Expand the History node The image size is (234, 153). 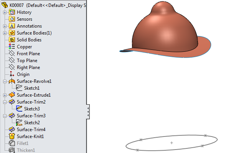pyautogui.click(x=5, y=12)
